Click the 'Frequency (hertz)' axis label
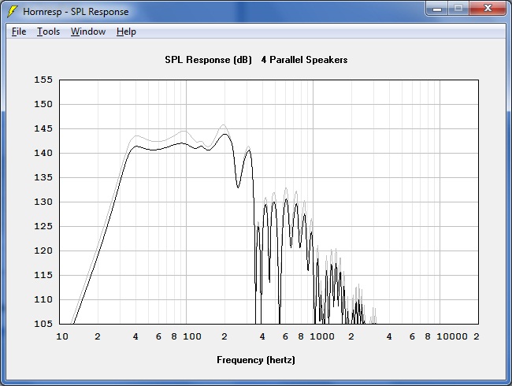 click(256, 360)
